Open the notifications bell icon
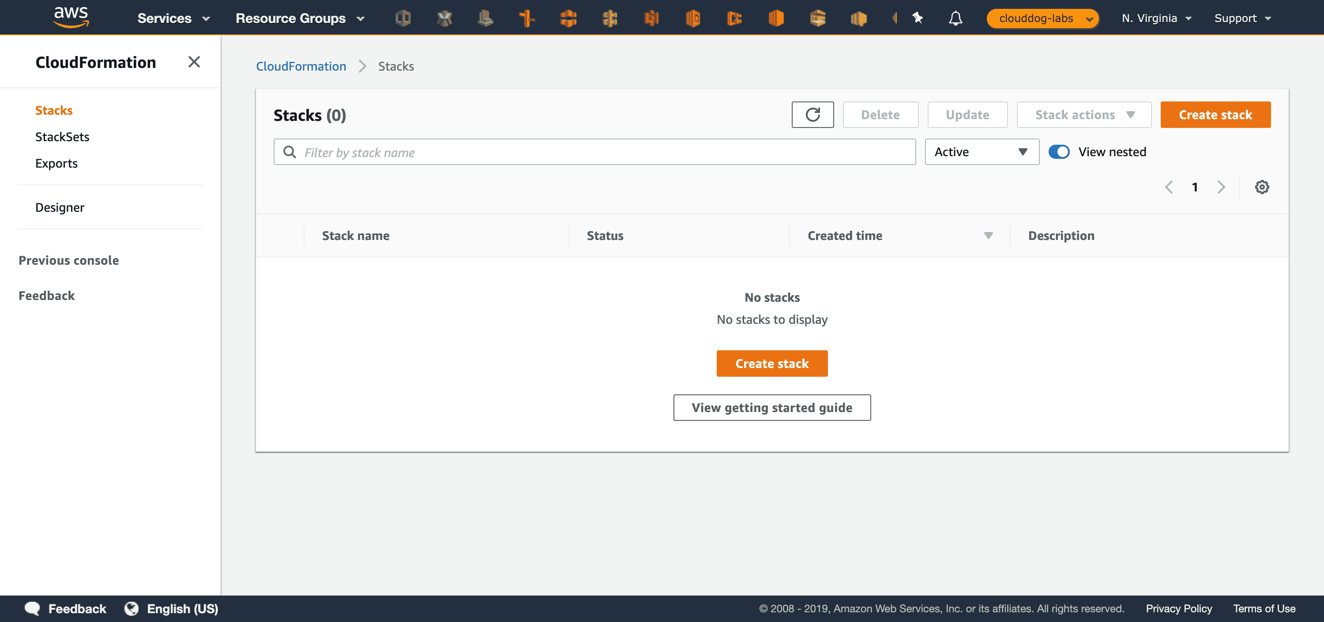Image resolution: width=1324 pixels, height=622 pixels. tap(955, 18)
